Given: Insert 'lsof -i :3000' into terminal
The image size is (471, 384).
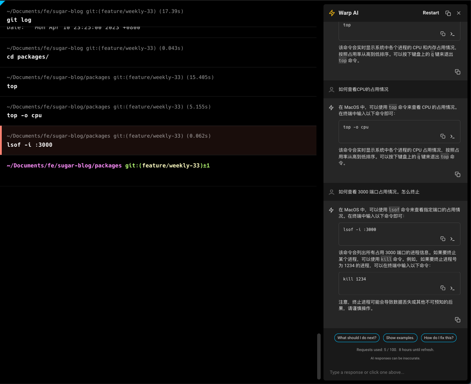Looking at the screenshot, I should click(452, 239).
